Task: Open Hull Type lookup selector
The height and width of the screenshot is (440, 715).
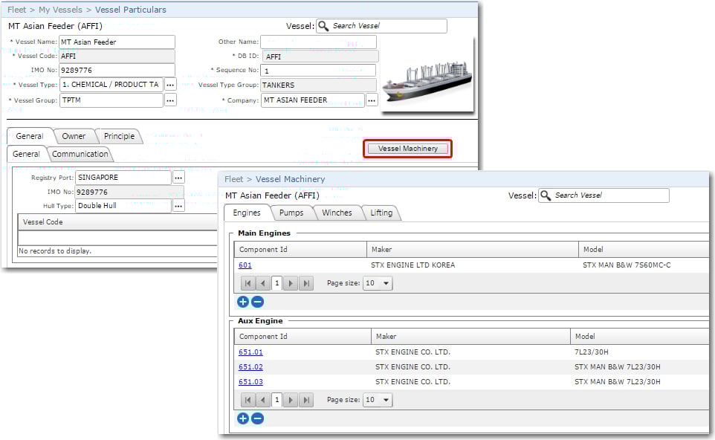Action: [x=178, y=206]
